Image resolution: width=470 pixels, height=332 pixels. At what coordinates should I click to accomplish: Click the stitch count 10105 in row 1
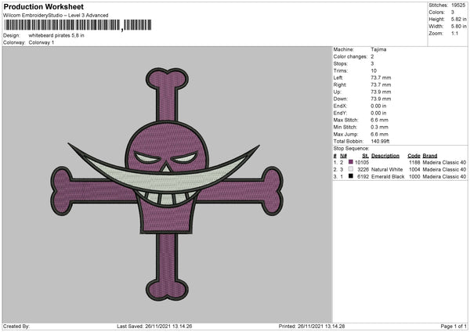[x=362, y=162]
